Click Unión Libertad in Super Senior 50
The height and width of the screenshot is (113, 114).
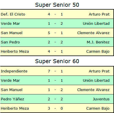pyautogui.click(x=96, y=24)
